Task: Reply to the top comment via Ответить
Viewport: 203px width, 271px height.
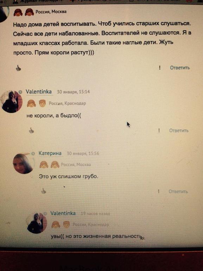Action: (180, 68)
